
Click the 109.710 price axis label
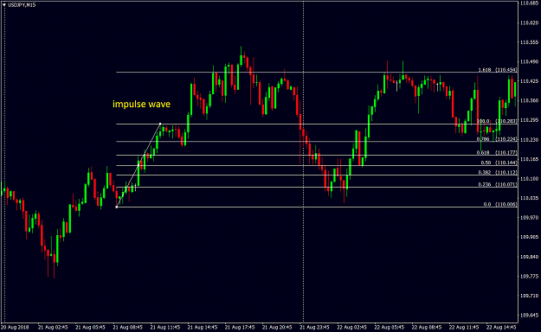coord(529,296)
